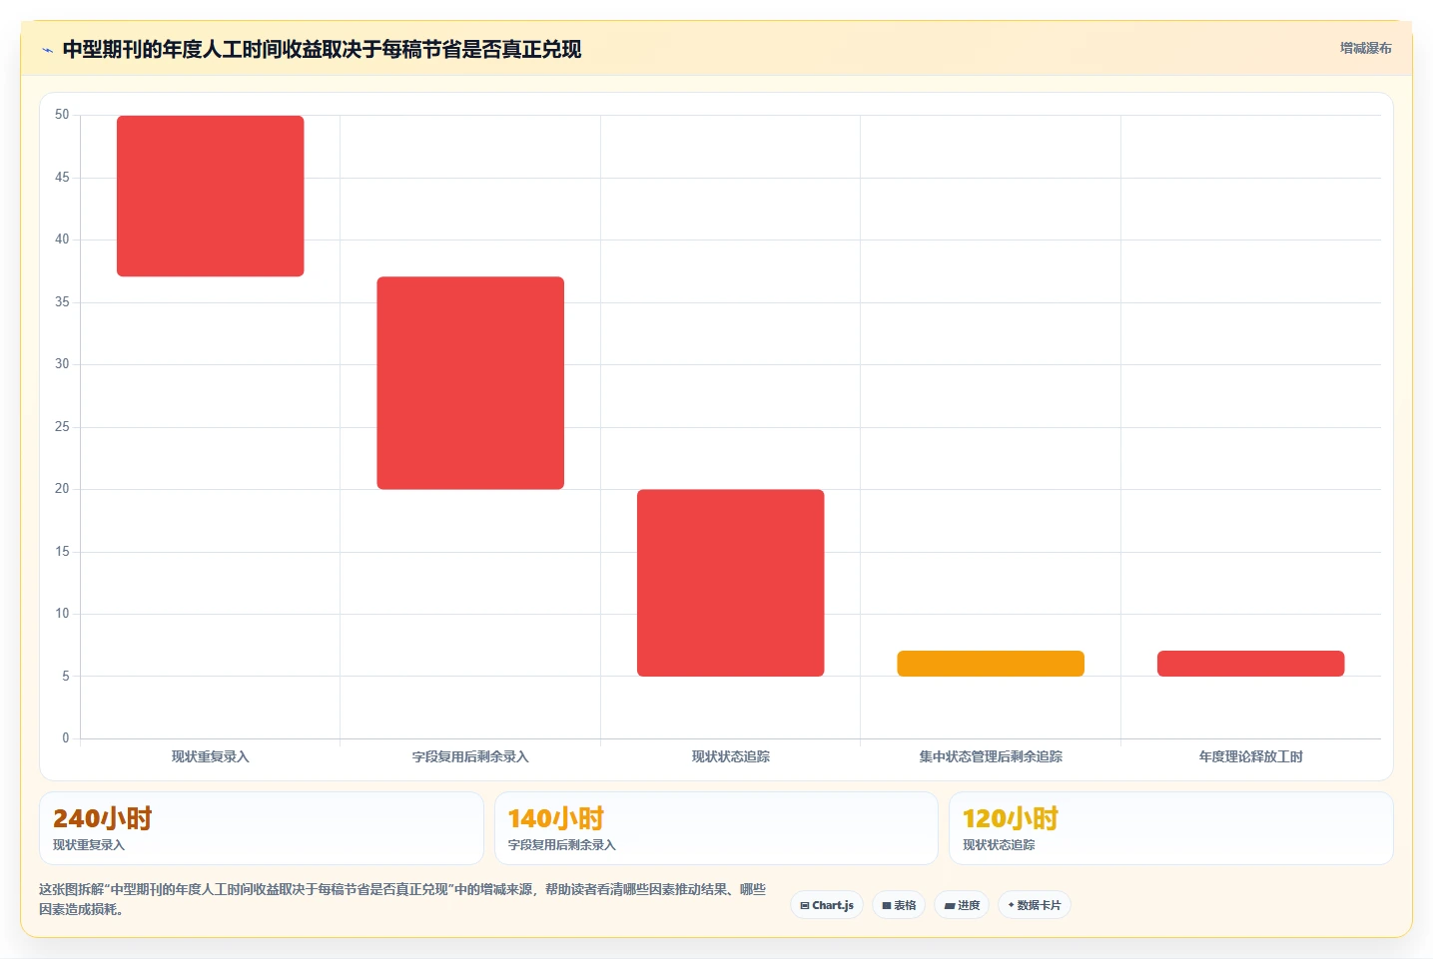The width and height of the screenshot is (1433, 959).
Task: Click the orange bar for 集中状态管理后剩余追踪
Action: [x=991, y=664]
